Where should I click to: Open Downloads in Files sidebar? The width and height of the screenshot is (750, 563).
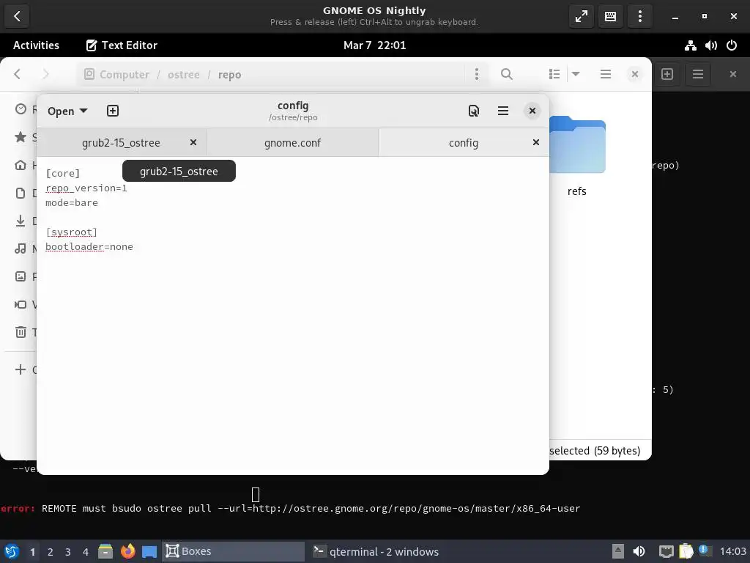tap(21, 221)
